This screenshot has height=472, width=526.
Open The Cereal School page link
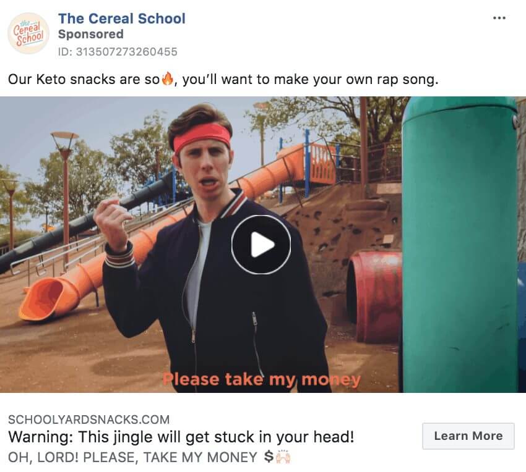(x=122, y=18)
